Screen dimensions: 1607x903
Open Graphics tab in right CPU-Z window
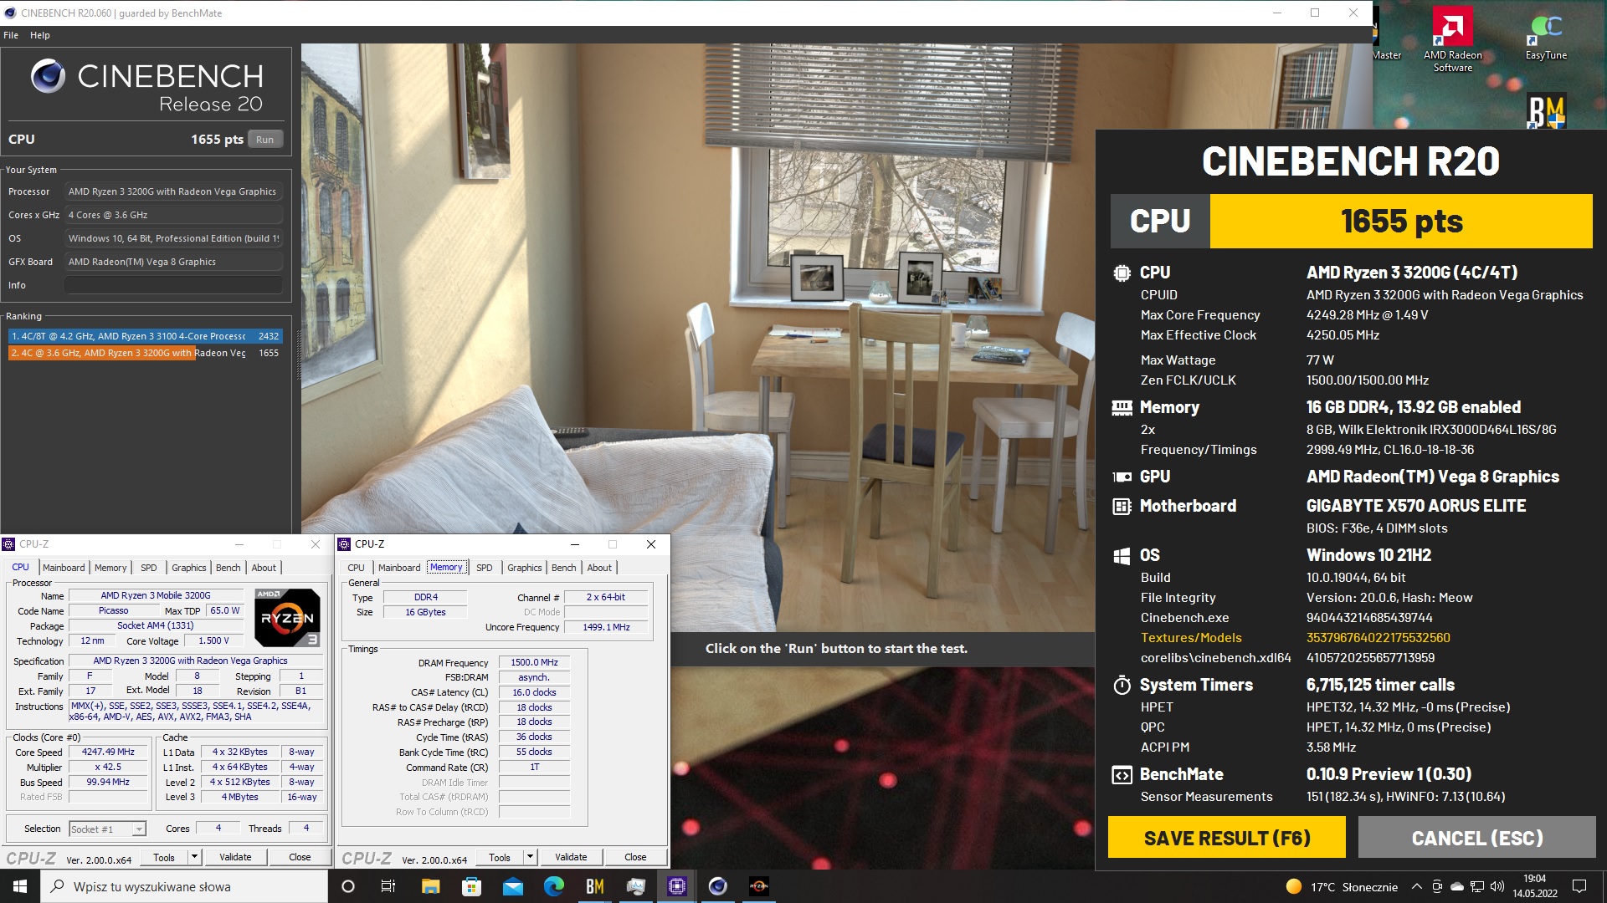coord(525,568)
